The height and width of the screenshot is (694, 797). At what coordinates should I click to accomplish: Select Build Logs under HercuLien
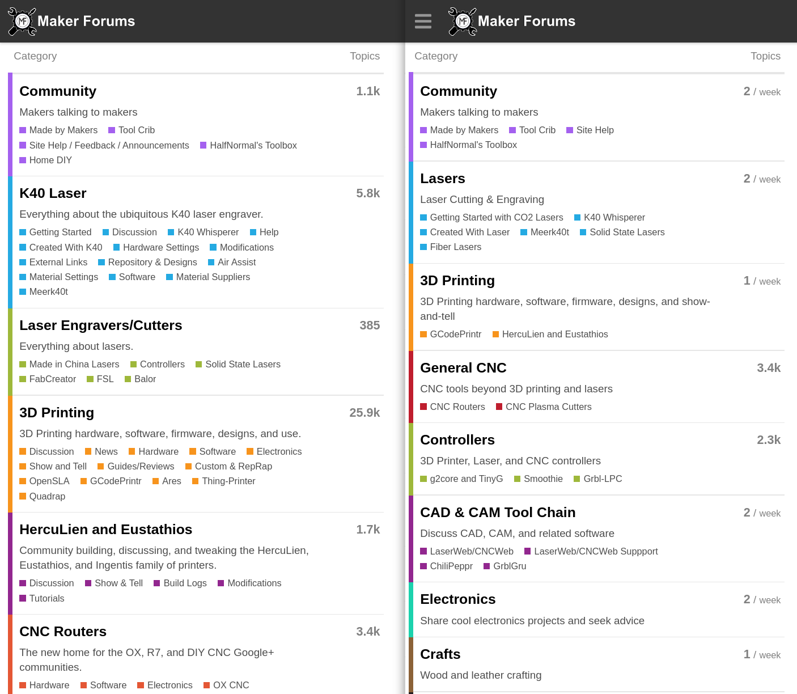coord(185,583)
